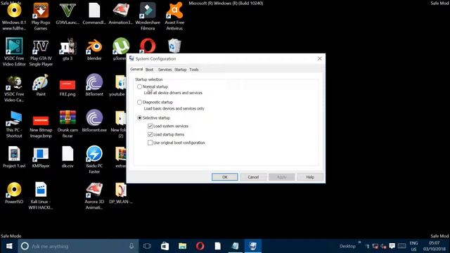Screen dimensions: 450x253
Task: Select the Selective startup radio button
Action: (139, 118)
